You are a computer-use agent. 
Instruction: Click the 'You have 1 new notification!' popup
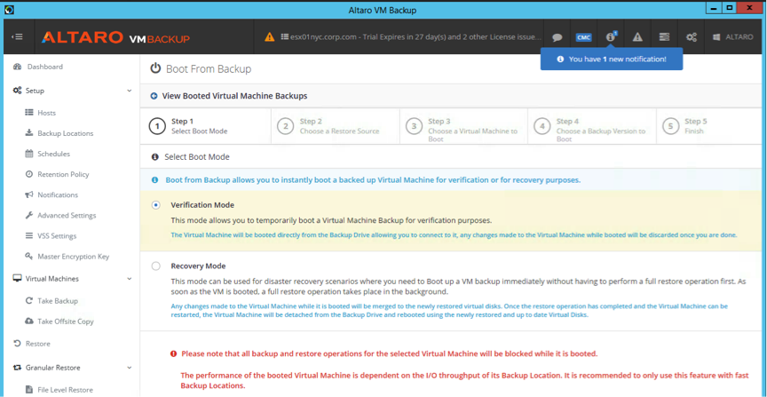[612, 59]
